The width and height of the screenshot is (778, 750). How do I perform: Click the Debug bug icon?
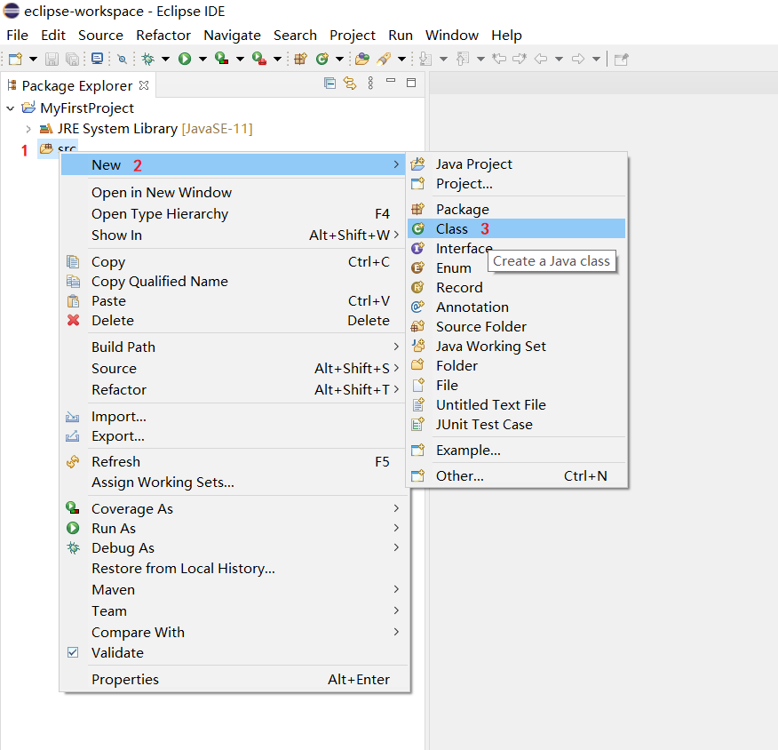tap(147, 59)
